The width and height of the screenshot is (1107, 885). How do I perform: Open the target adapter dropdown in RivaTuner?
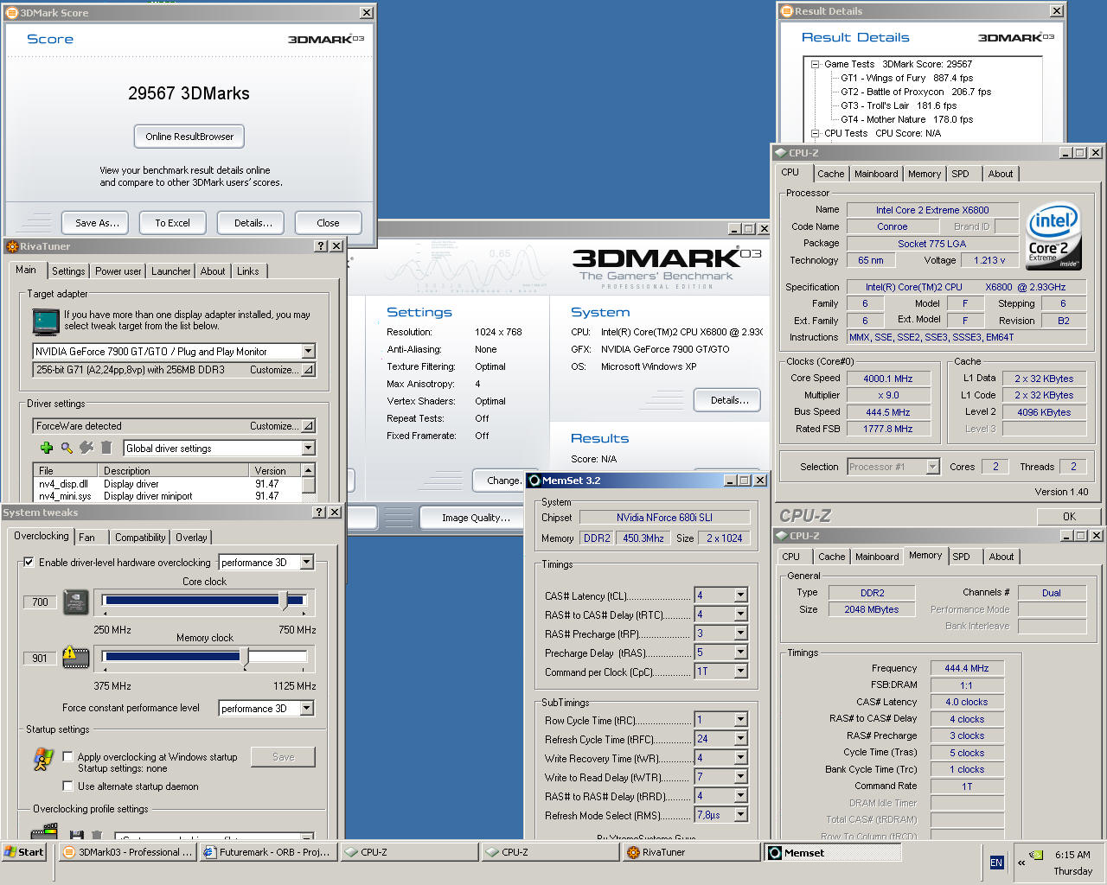tap(308, 351)
